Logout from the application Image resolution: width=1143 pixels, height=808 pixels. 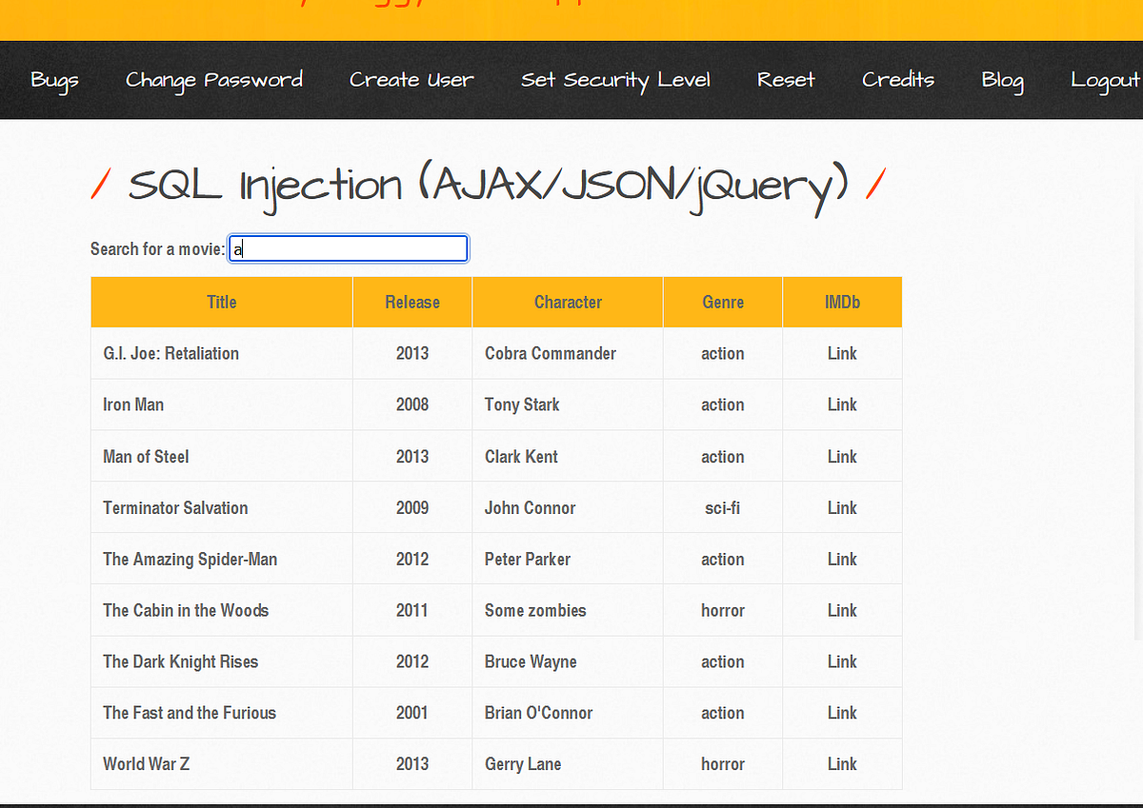tap(1105, 80)
